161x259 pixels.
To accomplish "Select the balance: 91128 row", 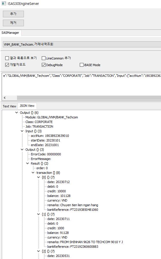I will click(58, 233).
